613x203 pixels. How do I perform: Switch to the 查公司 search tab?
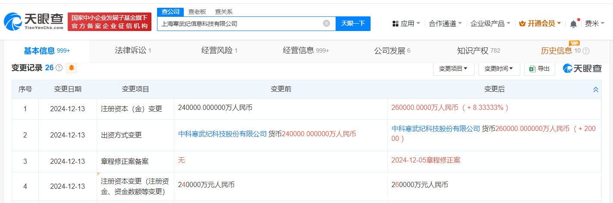(x=170, y=12)
